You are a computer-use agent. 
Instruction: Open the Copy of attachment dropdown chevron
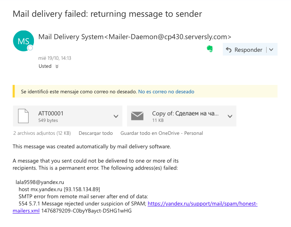point(230,117)
